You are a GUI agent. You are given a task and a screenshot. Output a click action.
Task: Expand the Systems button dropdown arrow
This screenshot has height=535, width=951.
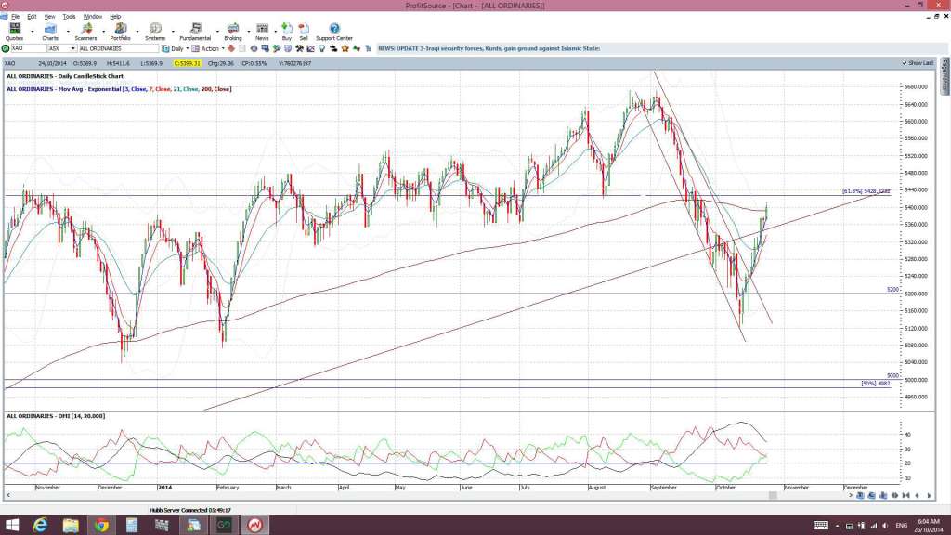(173, 32)
